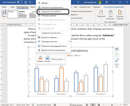The height and width of the screenshot is (106, 130).
Task: Click zoom out minus button
Action: (x=103, y=105)
